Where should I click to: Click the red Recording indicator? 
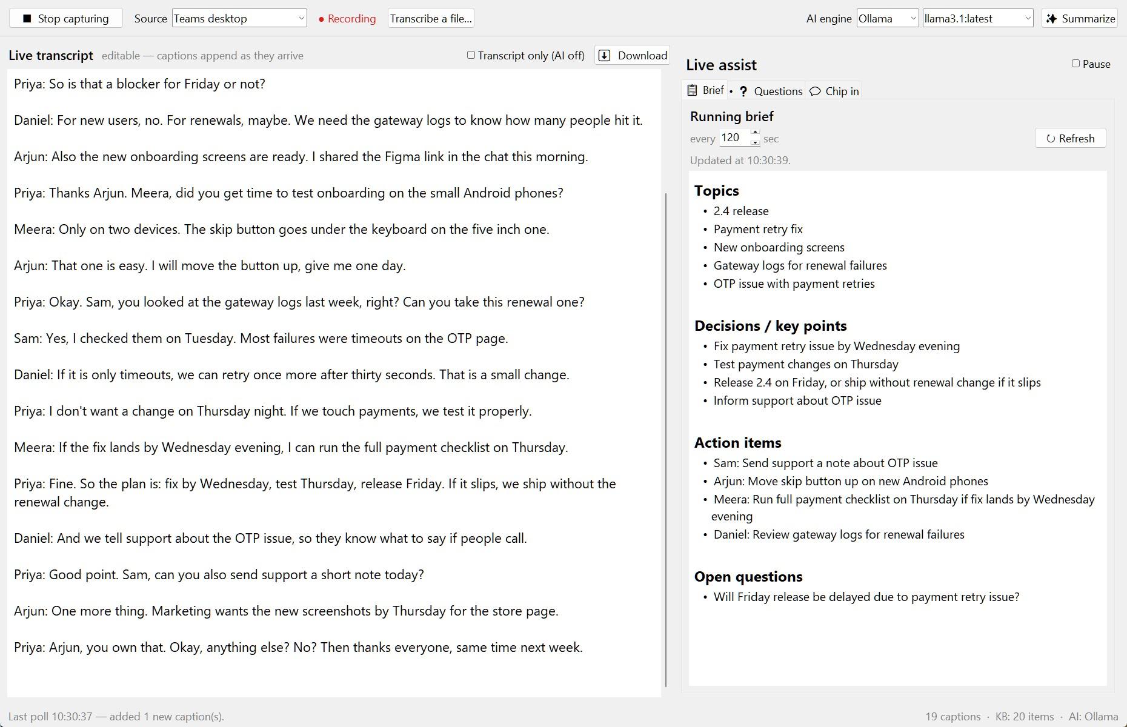pyautogui.click(x=347, y=18)
